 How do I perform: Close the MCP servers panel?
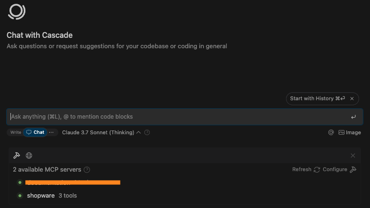pyautogui.click(x=353, y=156)
